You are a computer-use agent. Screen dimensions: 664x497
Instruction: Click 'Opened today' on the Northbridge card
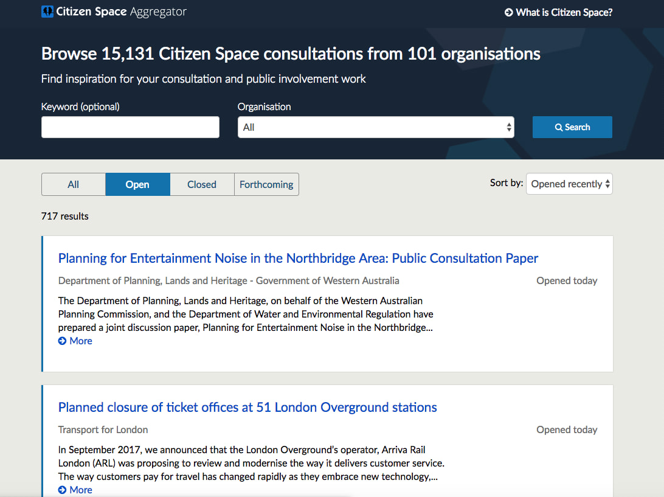[567, 280]
